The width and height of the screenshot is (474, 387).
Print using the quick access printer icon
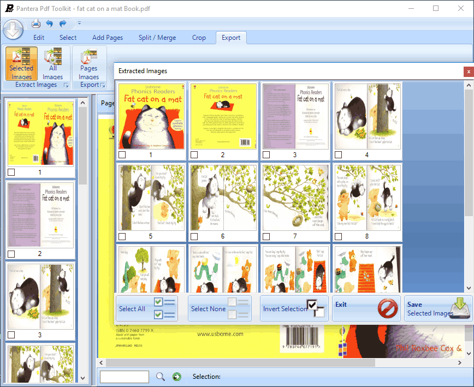[36, 23]
